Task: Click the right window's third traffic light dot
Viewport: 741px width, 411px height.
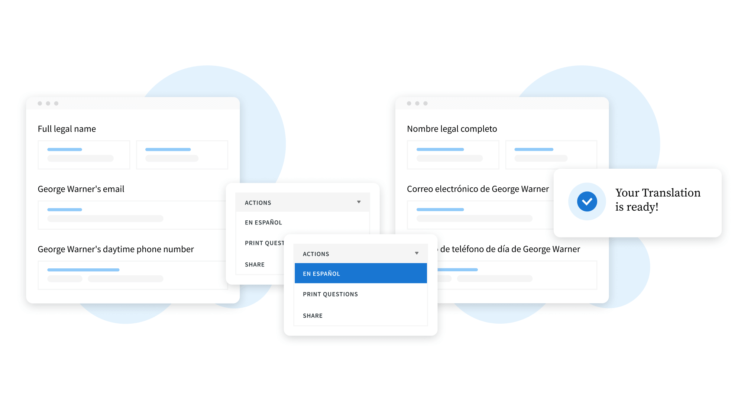Action: (425, 103)
